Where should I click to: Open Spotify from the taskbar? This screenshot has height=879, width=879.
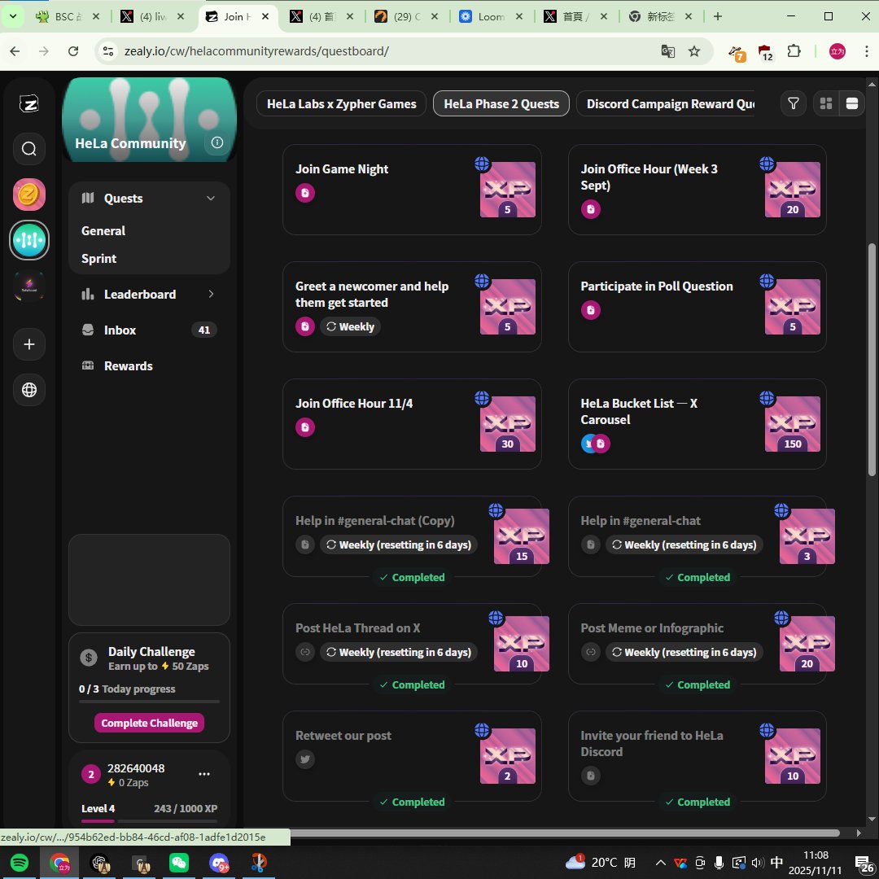click(x=20, y=862)
